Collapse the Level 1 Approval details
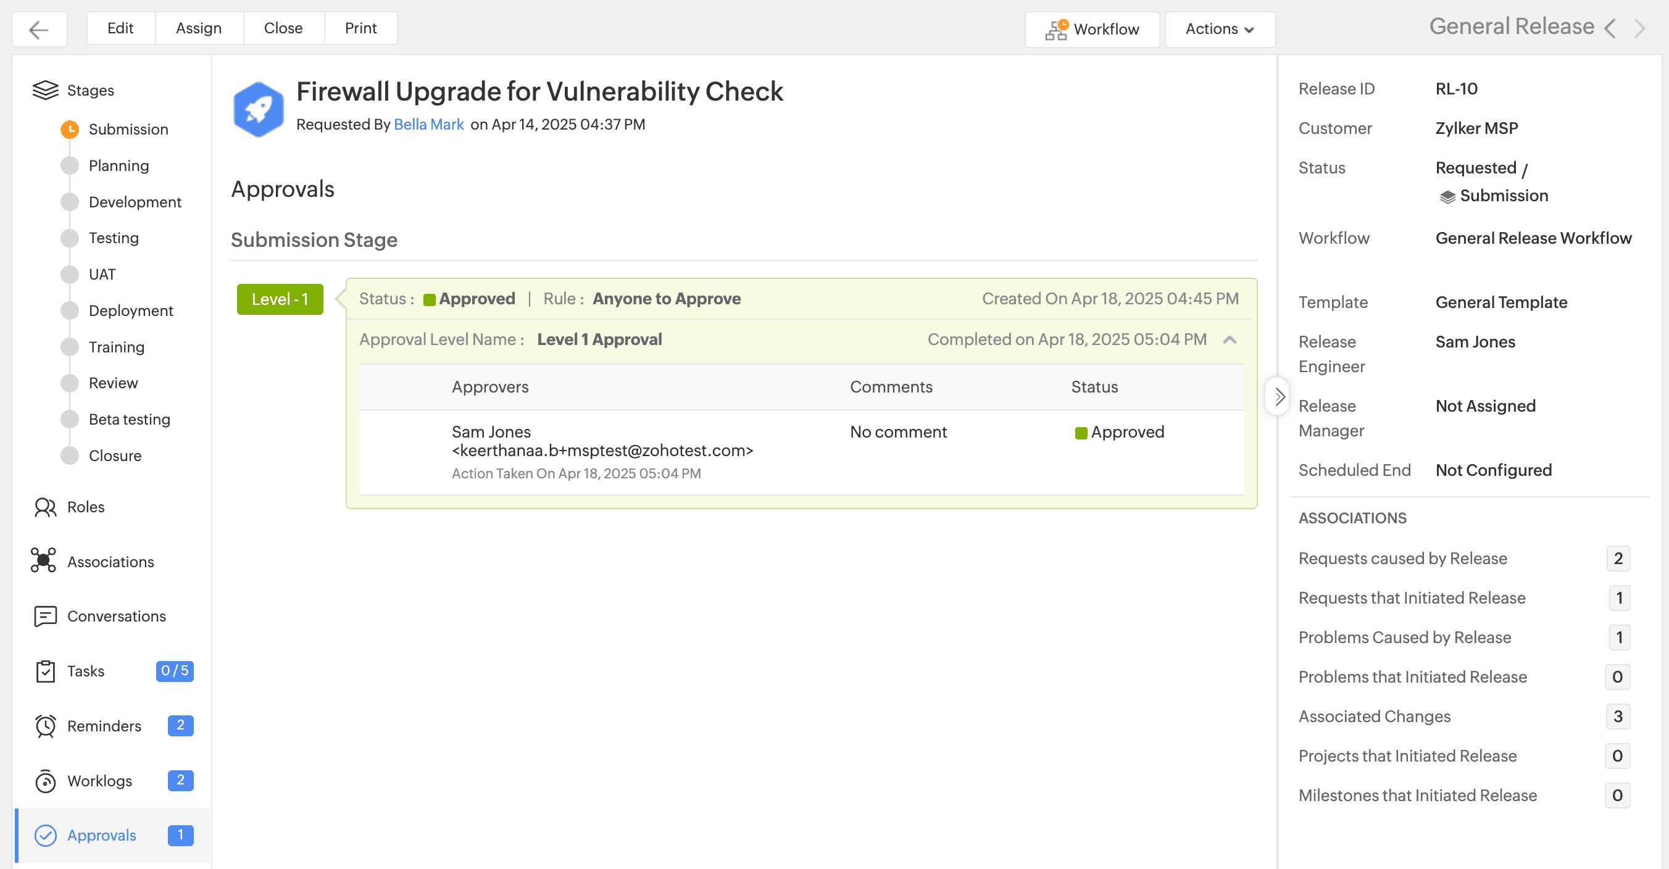This screenshot has height=869, width=1669. click(1229, 339)
